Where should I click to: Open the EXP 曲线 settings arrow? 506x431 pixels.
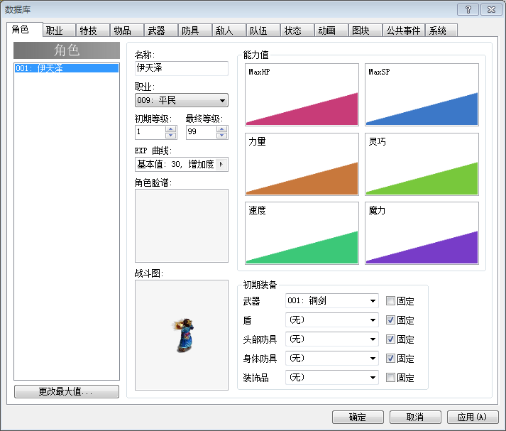[221, 164]
